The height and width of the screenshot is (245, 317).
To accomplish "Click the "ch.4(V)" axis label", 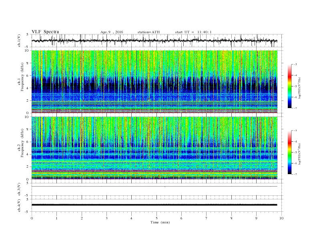I will pyautogui.click(x=19, y=205).
